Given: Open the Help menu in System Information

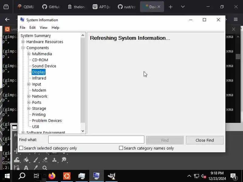Looking at the screenshot, I should (55, 28).
